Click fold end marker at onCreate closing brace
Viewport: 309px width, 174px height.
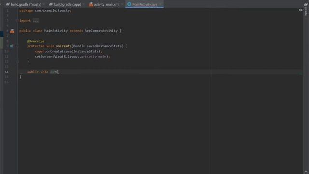click(x=18, y=62)
